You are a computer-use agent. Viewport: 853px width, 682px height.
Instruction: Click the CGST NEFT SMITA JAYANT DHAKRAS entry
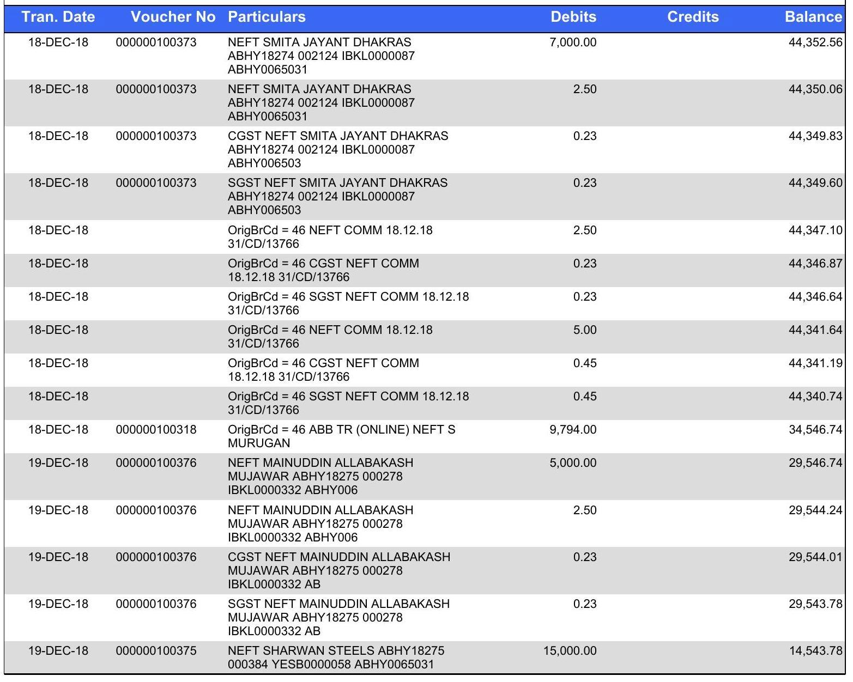click(x=338, y=149)
